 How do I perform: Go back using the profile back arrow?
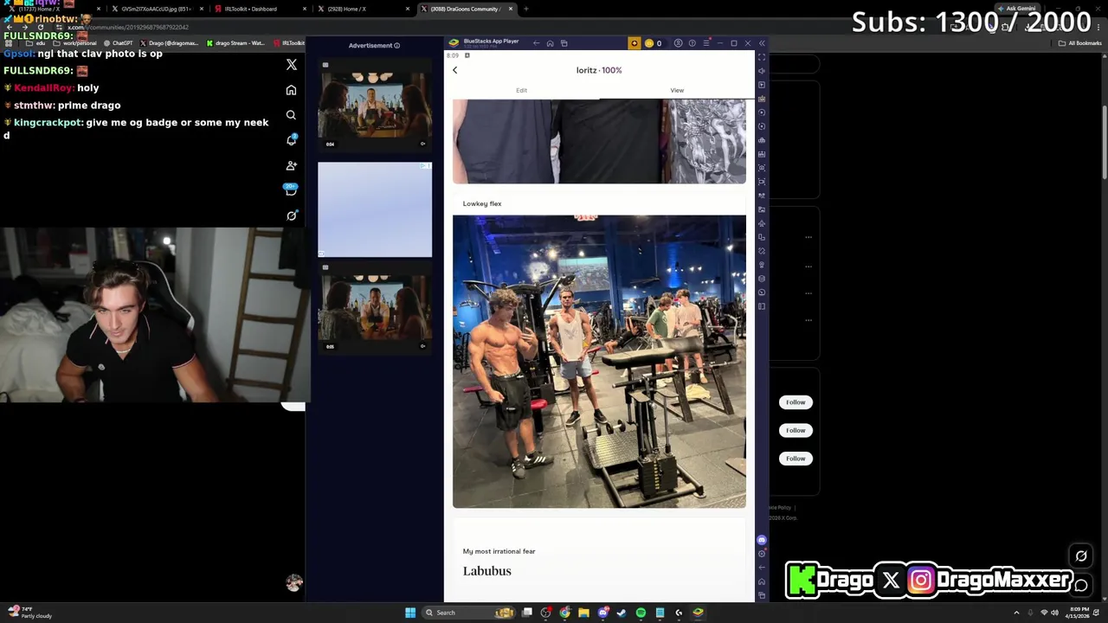454,70
